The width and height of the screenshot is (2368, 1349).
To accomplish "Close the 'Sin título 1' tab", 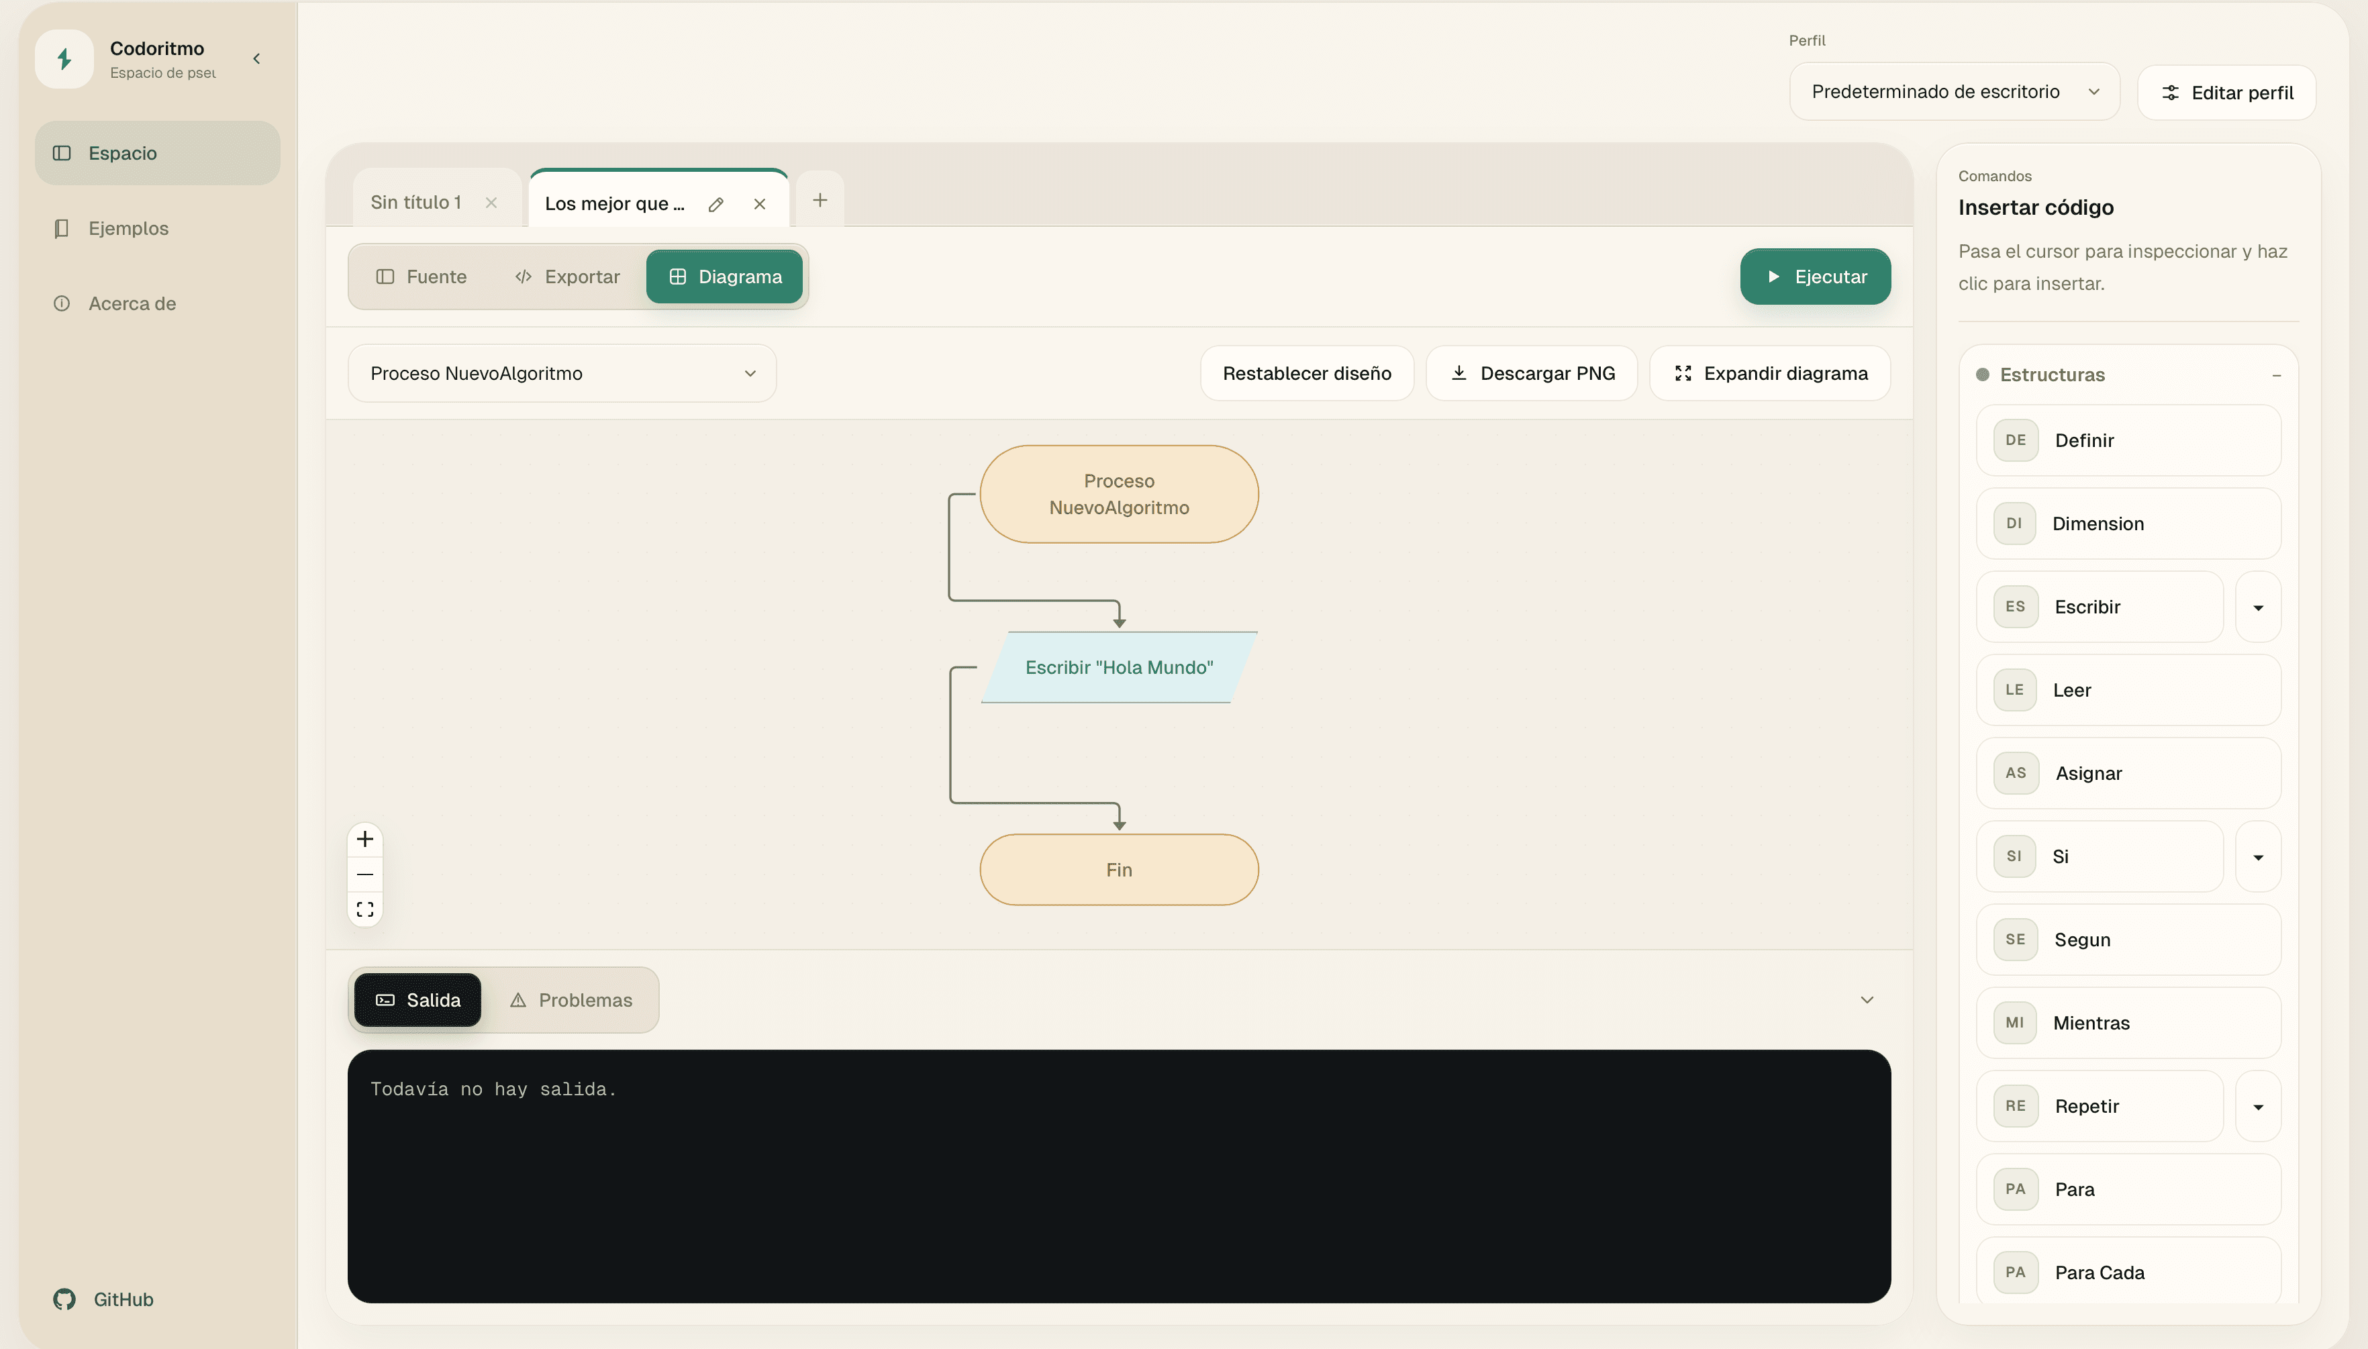I will point(491,203).
